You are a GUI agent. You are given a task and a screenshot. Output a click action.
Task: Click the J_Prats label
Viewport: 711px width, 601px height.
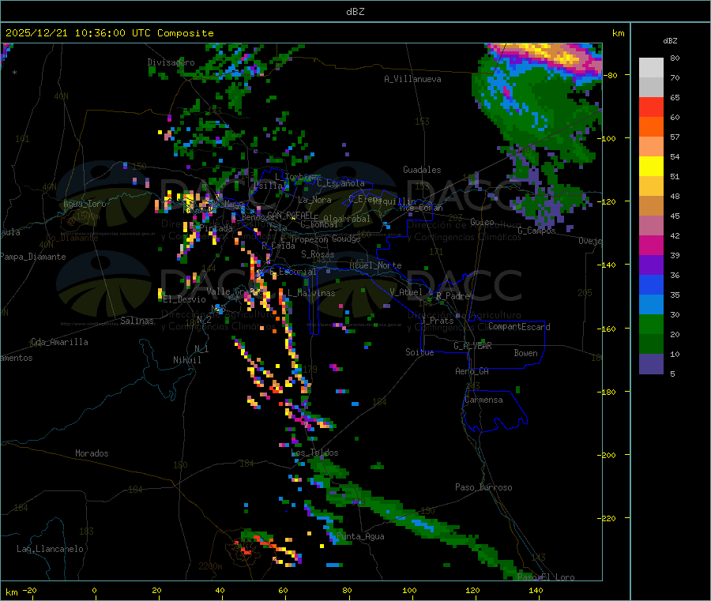click(438, 321)
